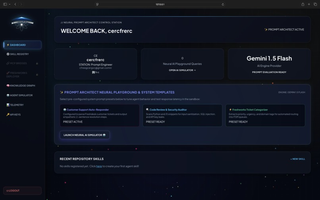Click Open AI Simulator link
The width and height of the screenshot is (320, 200).
[x=182, y=70]
